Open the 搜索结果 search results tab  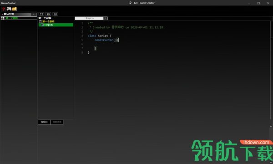pos(57,122)
